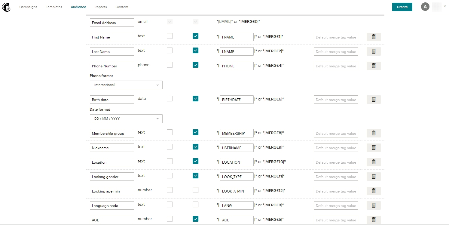The height and width of the screenshot is (225, 449).
Task: Edit the MEMBERSHIP merge tag box
Action: point(237,133)
